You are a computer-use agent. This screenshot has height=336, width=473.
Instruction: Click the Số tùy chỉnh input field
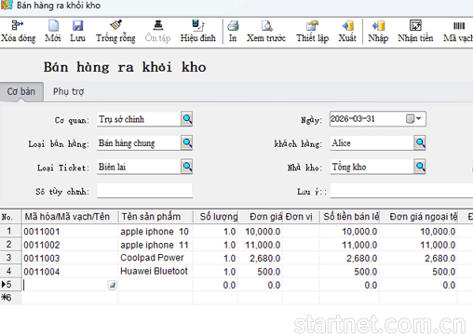(x=144, y=191)
